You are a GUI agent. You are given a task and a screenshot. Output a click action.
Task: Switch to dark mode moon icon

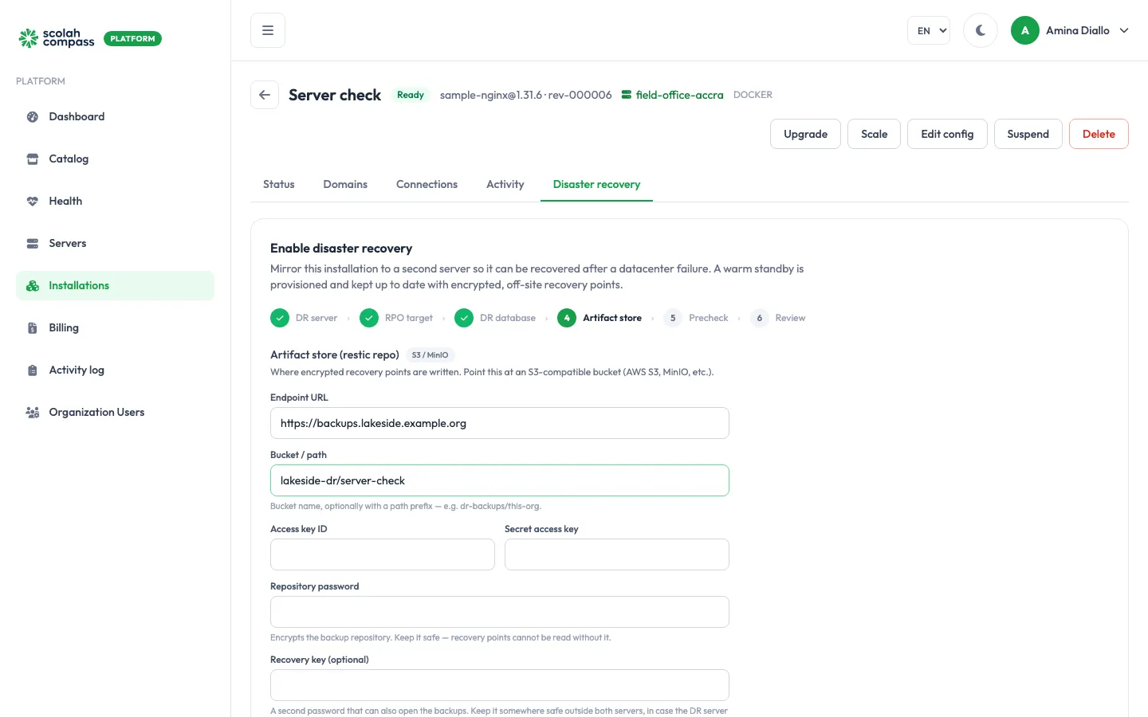(x=981, y=30)
